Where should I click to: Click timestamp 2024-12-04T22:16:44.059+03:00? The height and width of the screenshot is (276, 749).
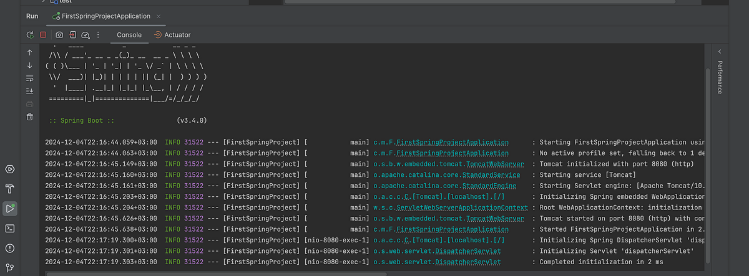(100, 143)
